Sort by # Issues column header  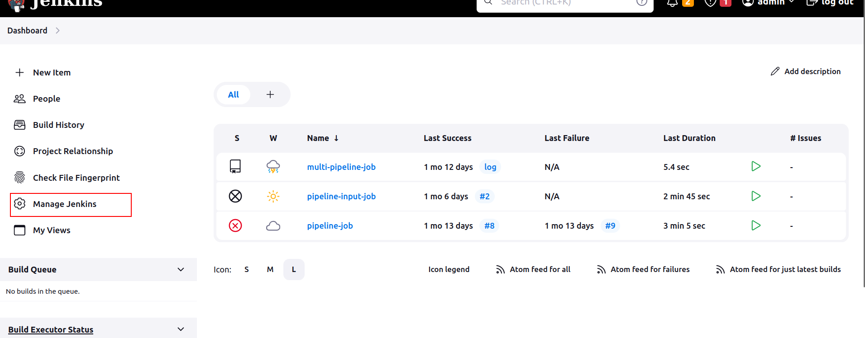[806, 138]
